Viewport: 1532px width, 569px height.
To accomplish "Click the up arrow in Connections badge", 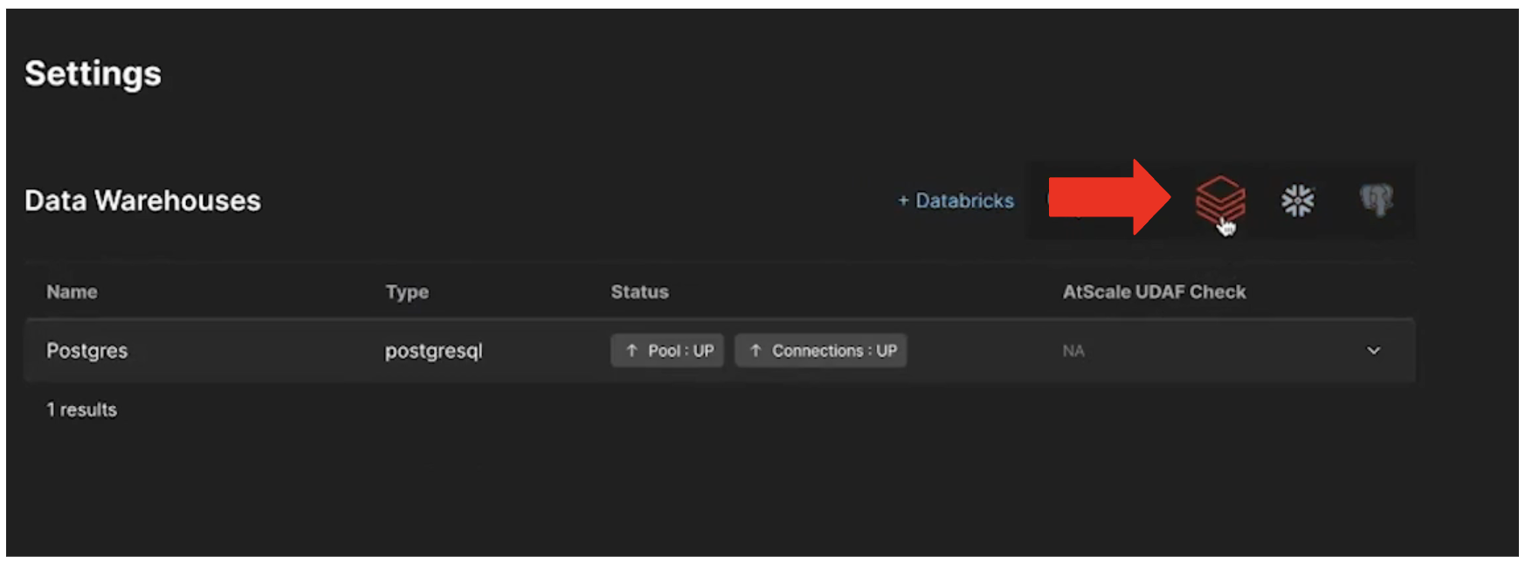I will (756, 351).
